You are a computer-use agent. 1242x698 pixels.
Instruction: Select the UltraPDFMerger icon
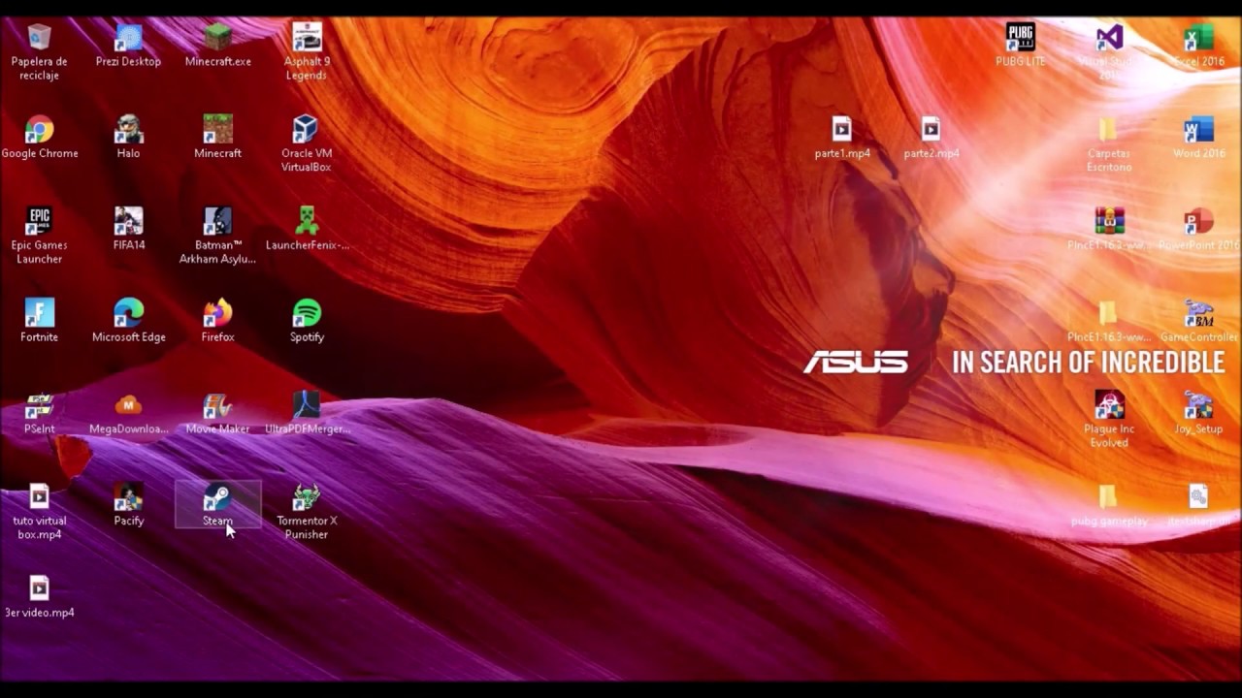pyautogui.click(x=307, y=413)
